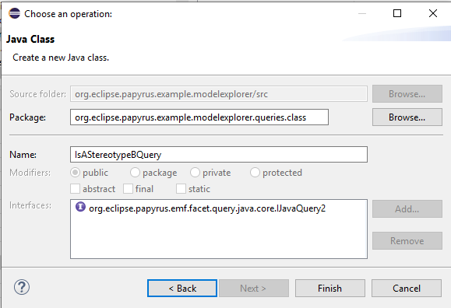Focus the Package text field
Viewport: 451px width, 308px height.
(x=199, y=117)
